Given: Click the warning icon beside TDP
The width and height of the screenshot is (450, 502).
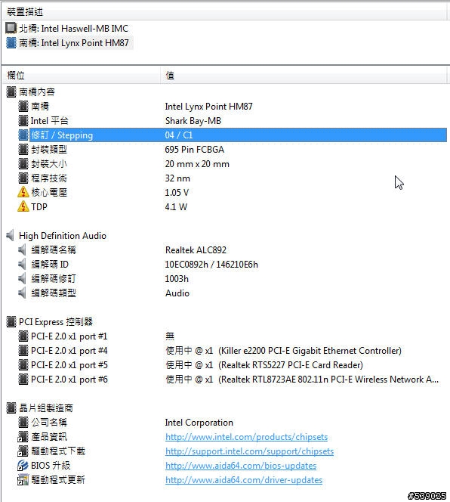Looking at the screenshot, I should (x=23, y=206).
